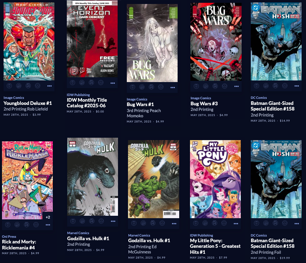This screenshot has height=263, width=306.
Task: Mark Ricklemania #4 as collected
Action: (17, 225)
